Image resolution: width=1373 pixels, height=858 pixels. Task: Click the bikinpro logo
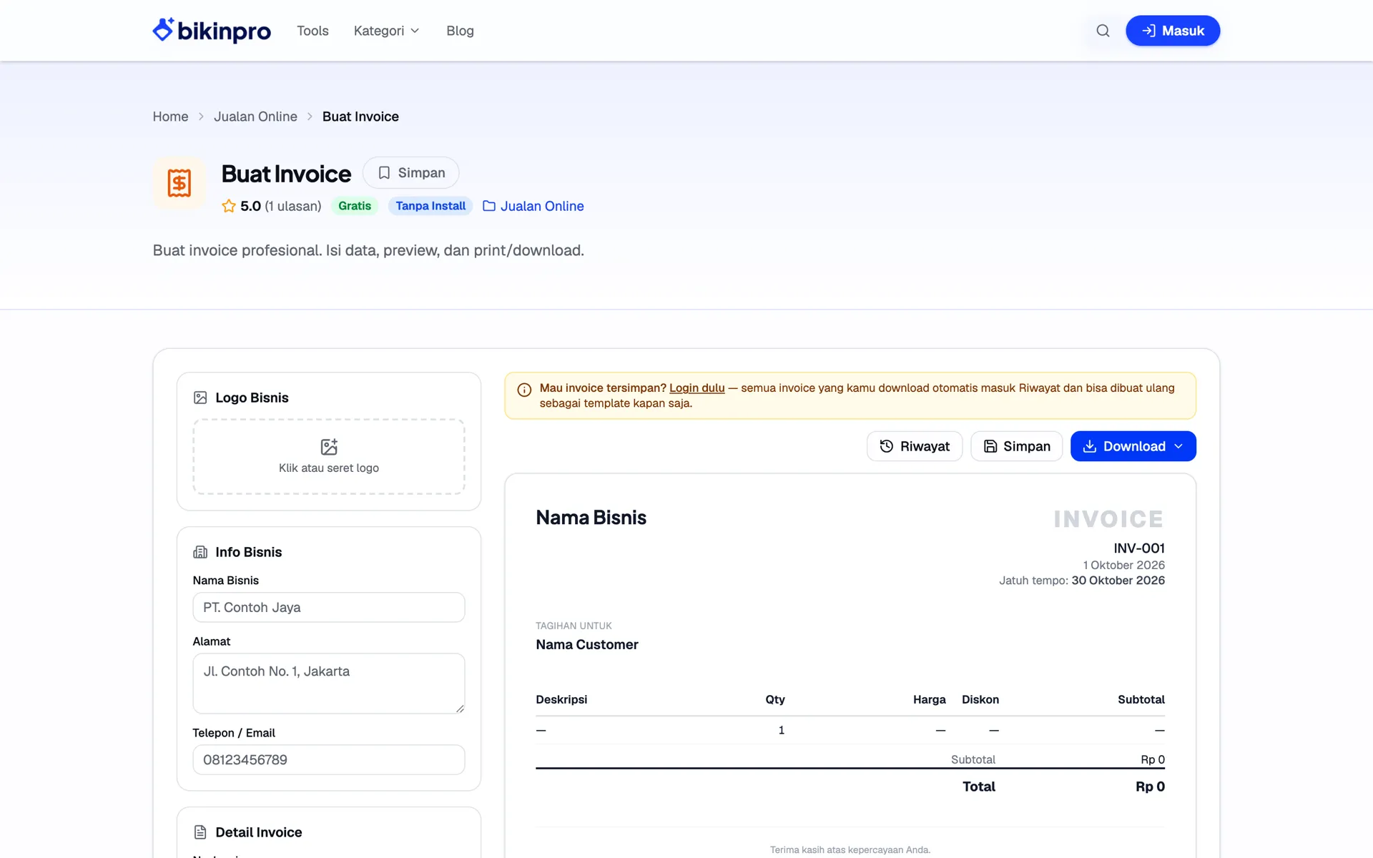point(212,30)
